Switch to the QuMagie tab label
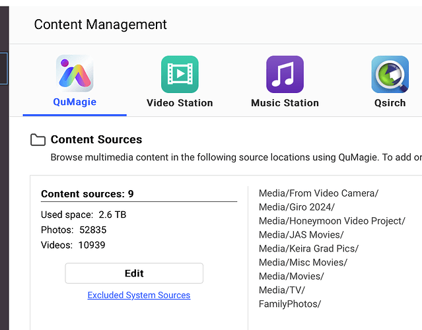The image size is (422, 330). (x=75, y=102)
